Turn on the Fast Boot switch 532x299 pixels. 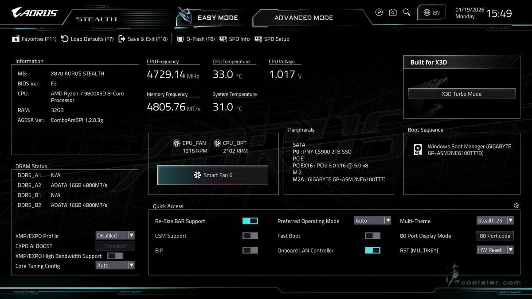(372, 236)
